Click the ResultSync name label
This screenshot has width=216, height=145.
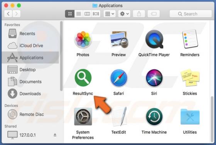pos(83,93)
